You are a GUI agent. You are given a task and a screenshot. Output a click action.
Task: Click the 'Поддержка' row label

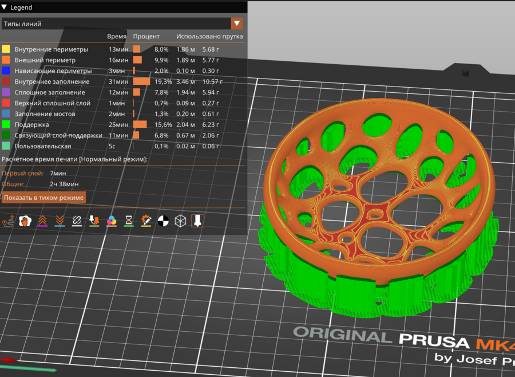[31, 124]
